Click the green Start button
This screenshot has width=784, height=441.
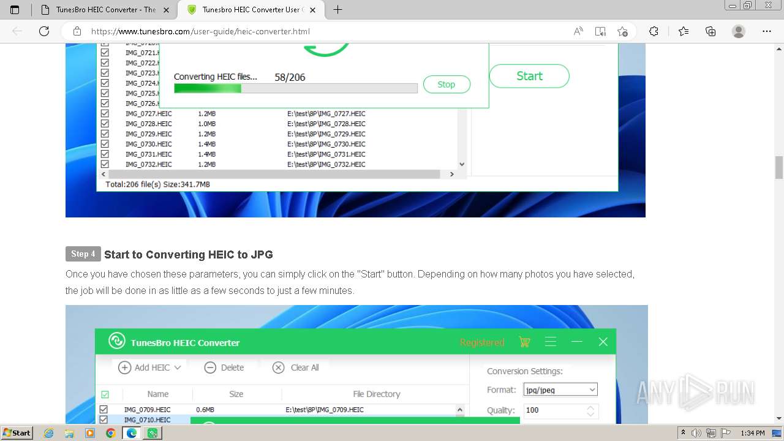[x=529, y=76]
